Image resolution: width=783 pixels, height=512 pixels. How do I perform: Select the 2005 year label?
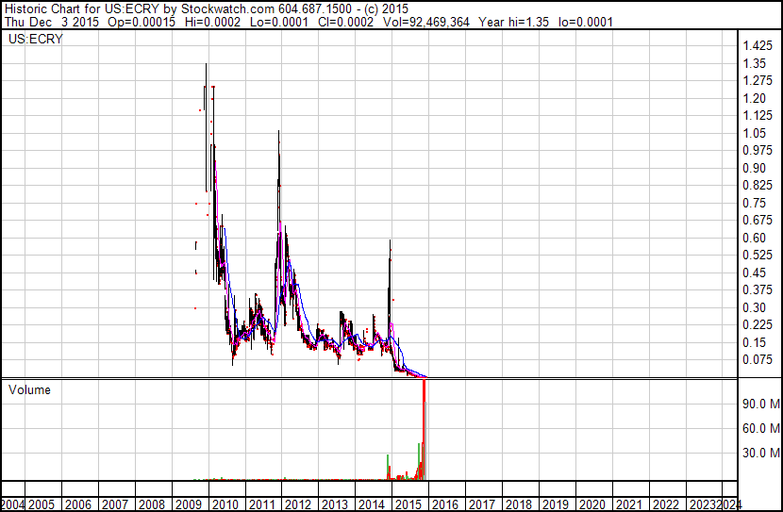(x=41, y=504)
